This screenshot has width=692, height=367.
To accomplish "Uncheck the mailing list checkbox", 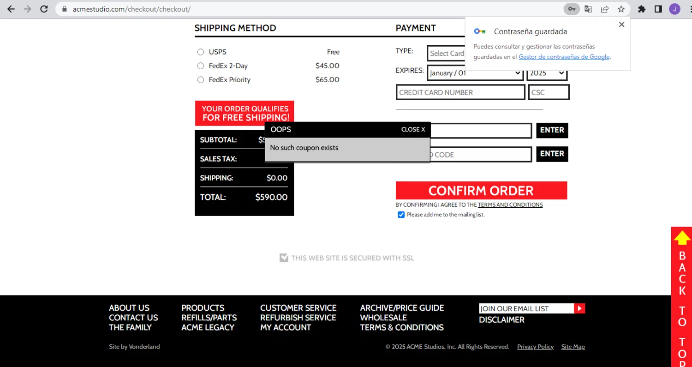I will [x=401, y=215].
